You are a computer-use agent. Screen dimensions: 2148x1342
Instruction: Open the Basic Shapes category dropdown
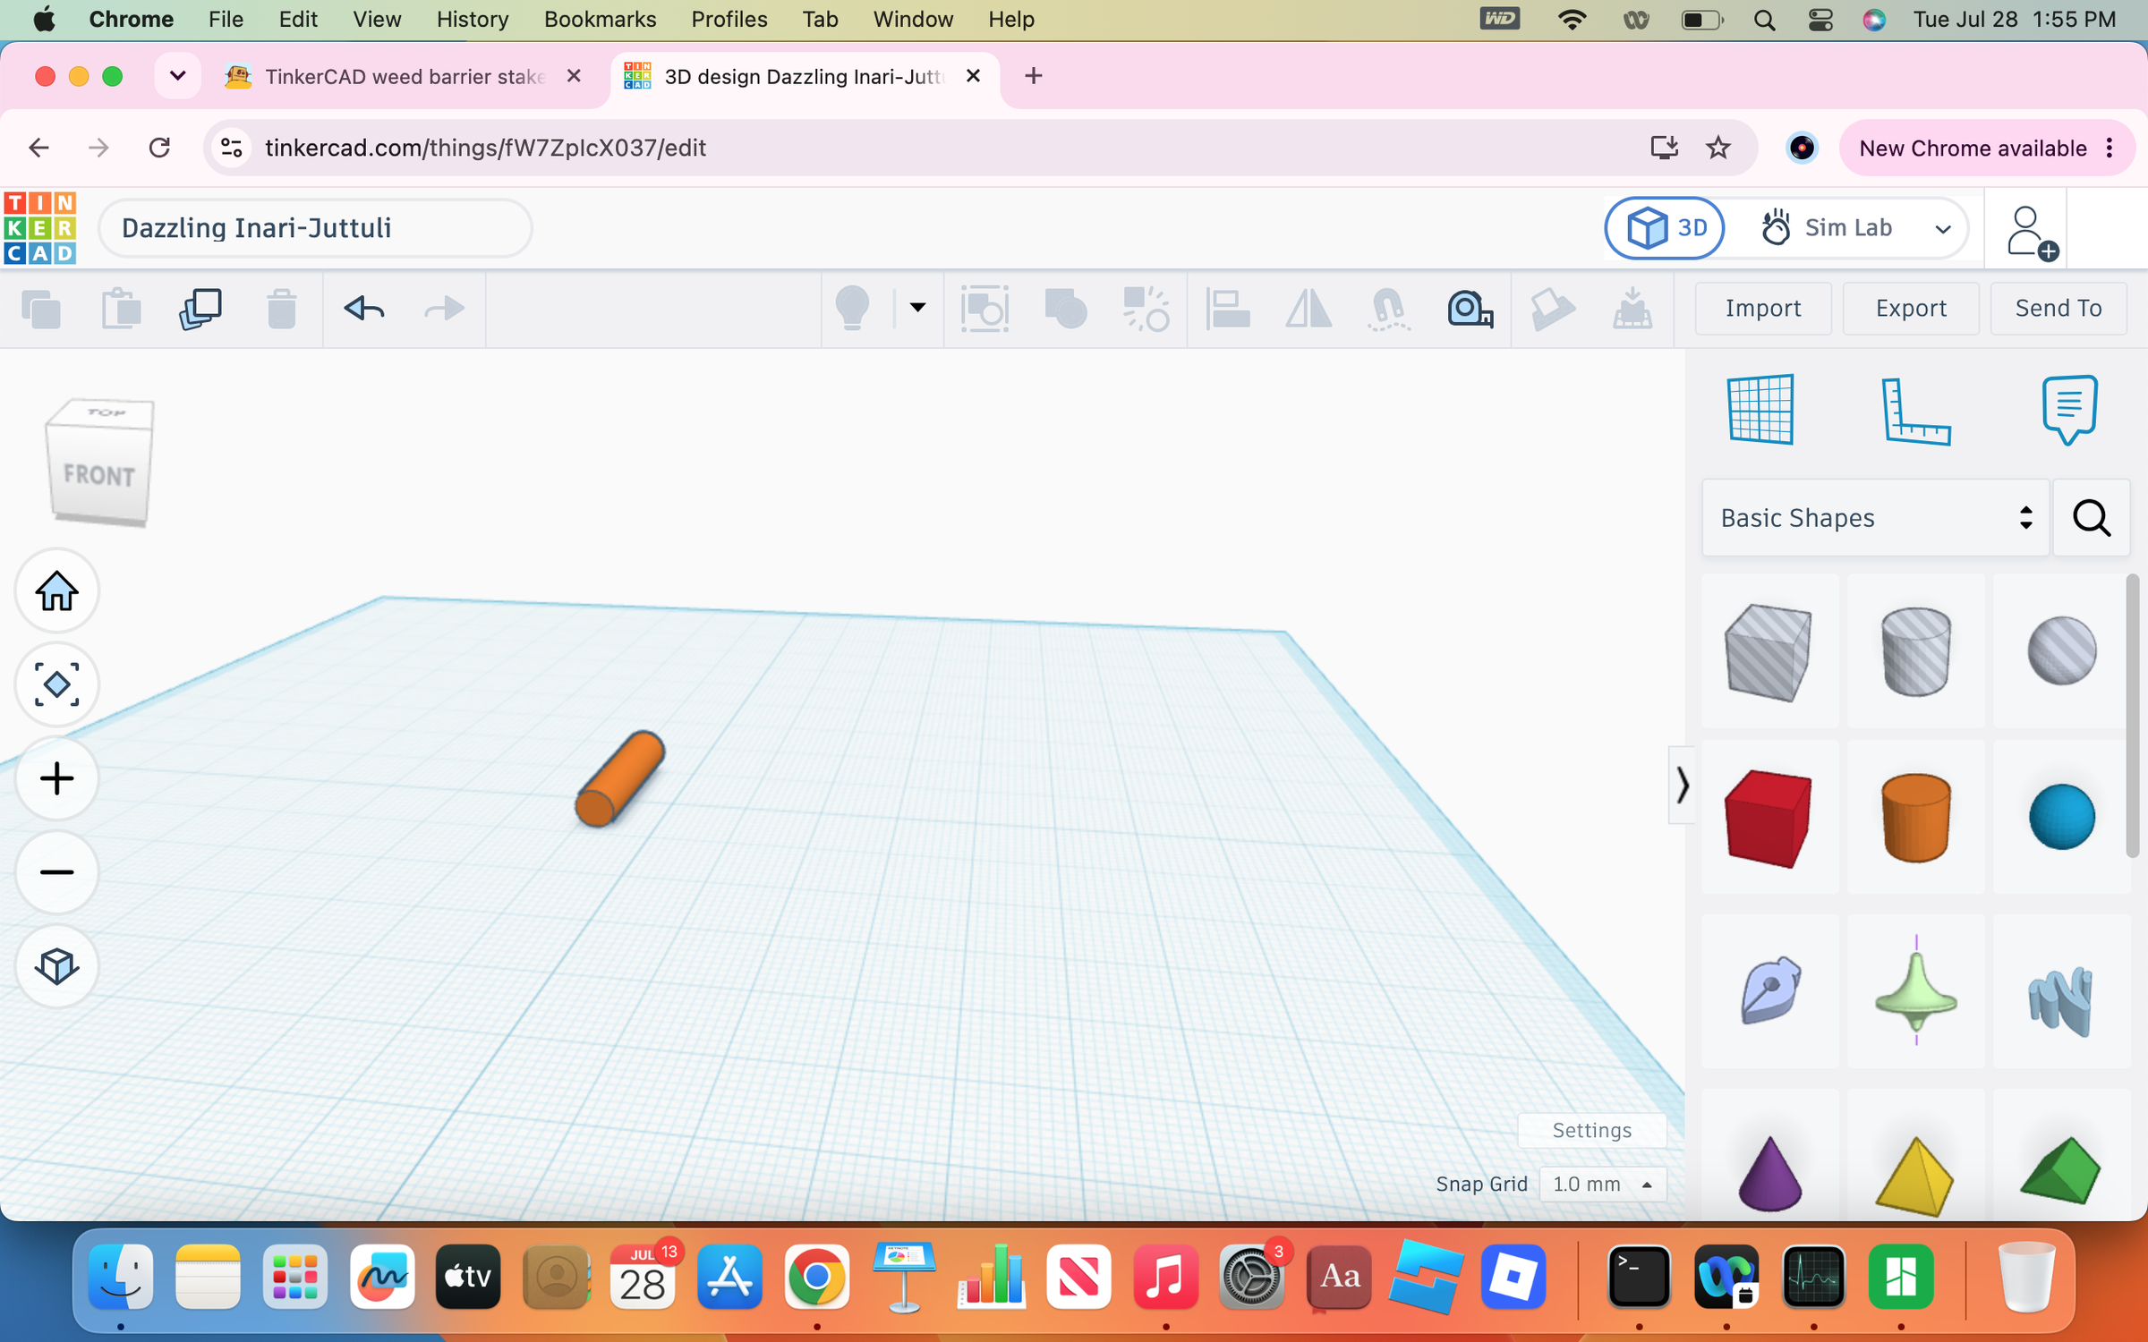tap(1875, 518)
